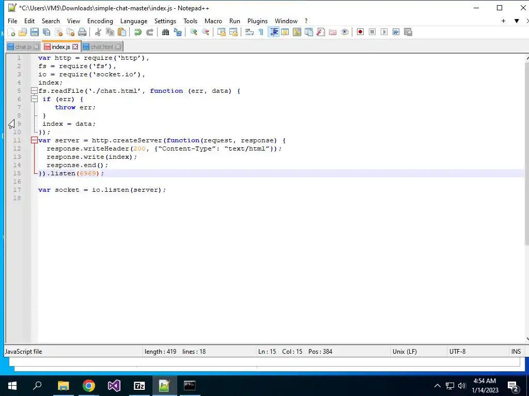Screen dimensions: 529x396
Task: Click the Close All toolbar icon
Action: tap(70, 32)
